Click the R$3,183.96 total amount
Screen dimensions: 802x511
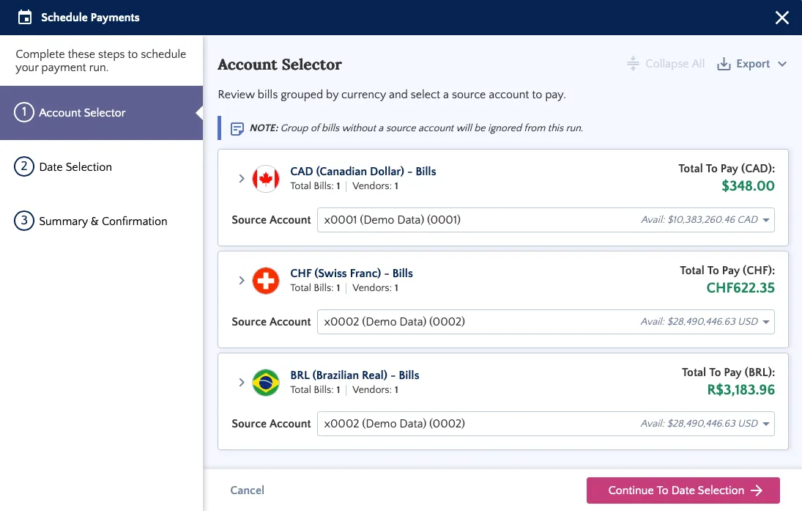[740, 389]
